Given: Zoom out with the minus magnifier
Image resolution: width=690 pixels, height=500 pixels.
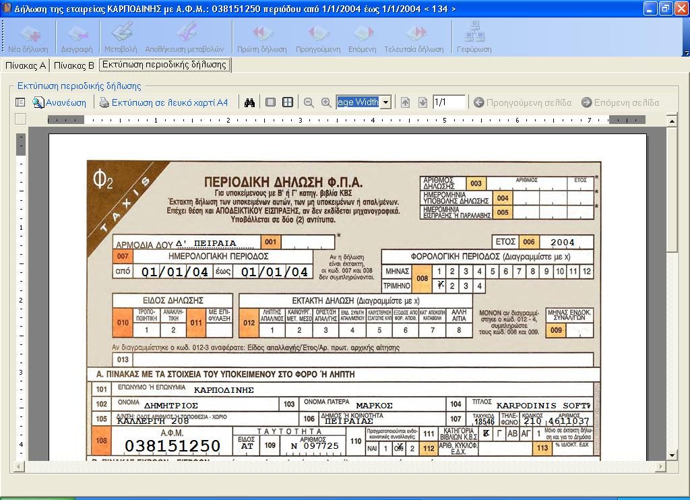Looking at the screenshot, I should pos(309,102).
